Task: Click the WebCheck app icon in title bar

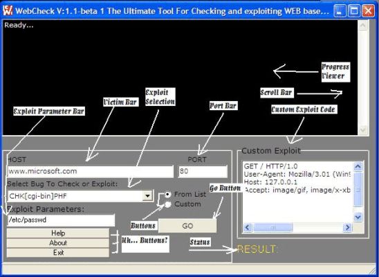Action: [8, 10]
